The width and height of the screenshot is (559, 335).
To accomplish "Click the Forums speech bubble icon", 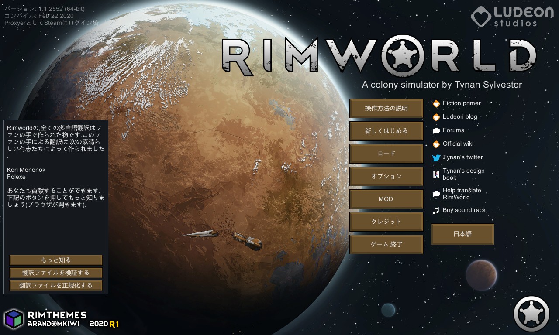I will click(436, 130).
